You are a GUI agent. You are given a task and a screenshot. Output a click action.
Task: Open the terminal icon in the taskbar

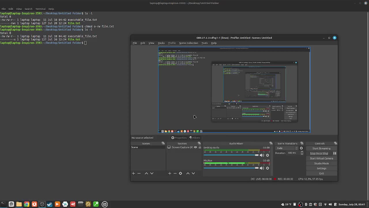3,204
